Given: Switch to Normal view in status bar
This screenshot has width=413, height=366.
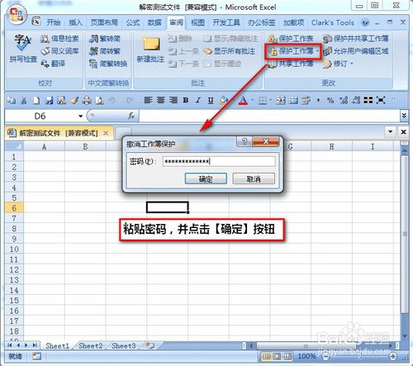Looking at the screenshot, I should tap(267, 357).
